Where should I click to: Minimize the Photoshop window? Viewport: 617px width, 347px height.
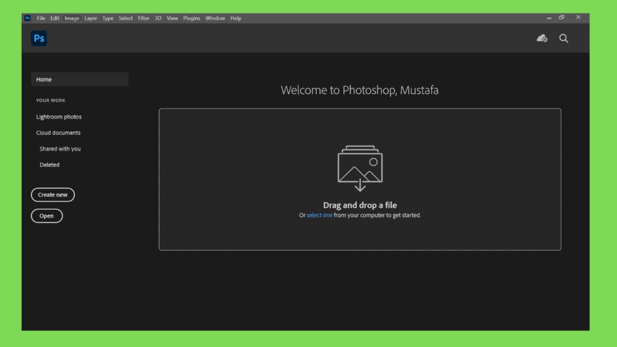point(549,17)
